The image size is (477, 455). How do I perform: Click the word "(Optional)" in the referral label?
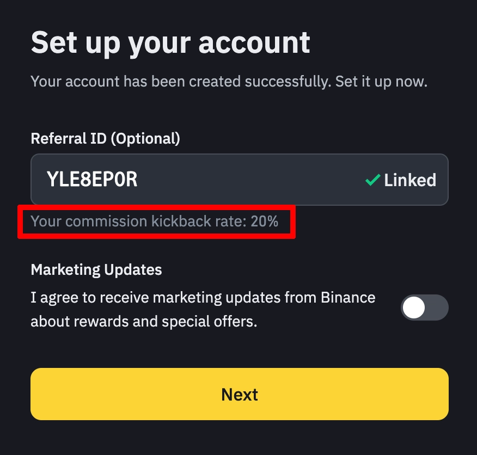click(x=145, y=138)
